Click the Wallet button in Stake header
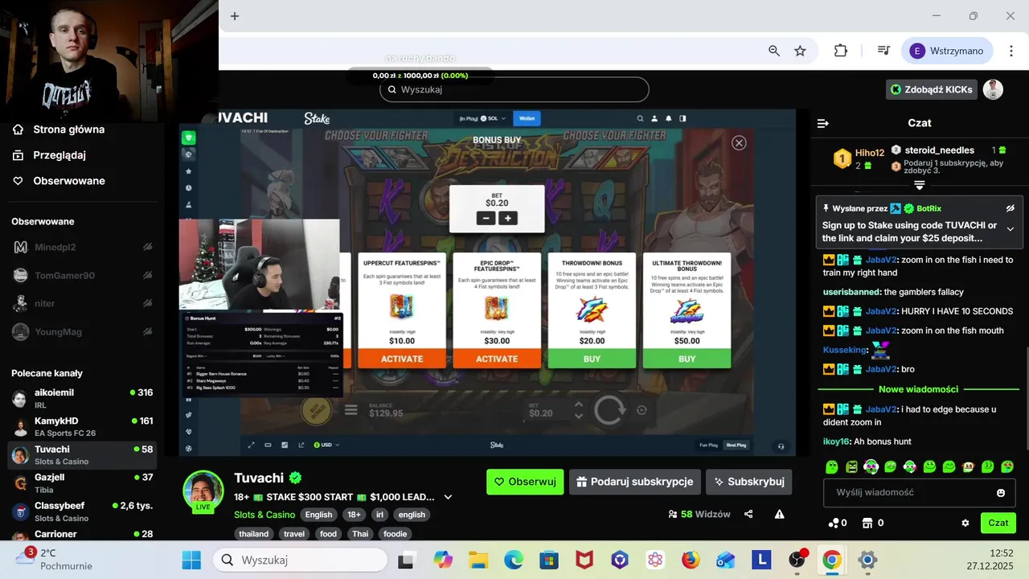The image size is (1029, 579). tap(527, 118)
